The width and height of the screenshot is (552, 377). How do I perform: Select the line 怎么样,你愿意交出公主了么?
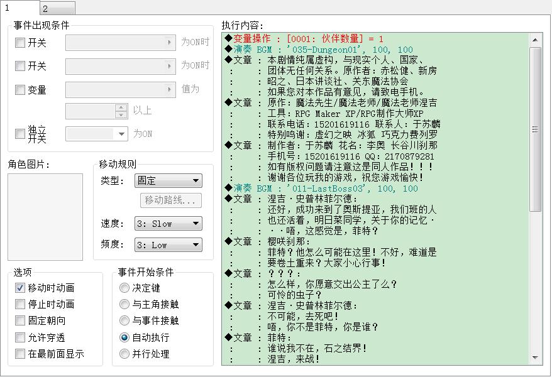375,284
